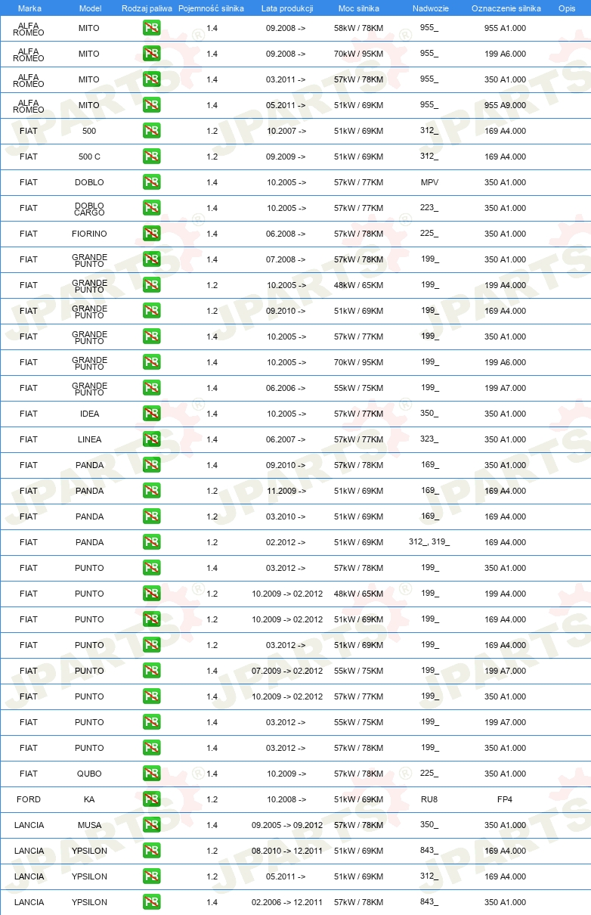
Task: Click the petrol icon in the Fiat 500 C row
Action: coord(151,157)
